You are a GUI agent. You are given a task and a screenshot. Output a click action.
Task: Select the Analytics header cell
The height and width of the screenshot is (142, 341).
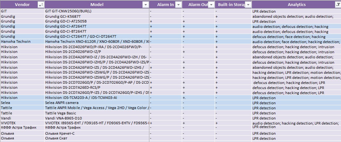tap(296, 4)
